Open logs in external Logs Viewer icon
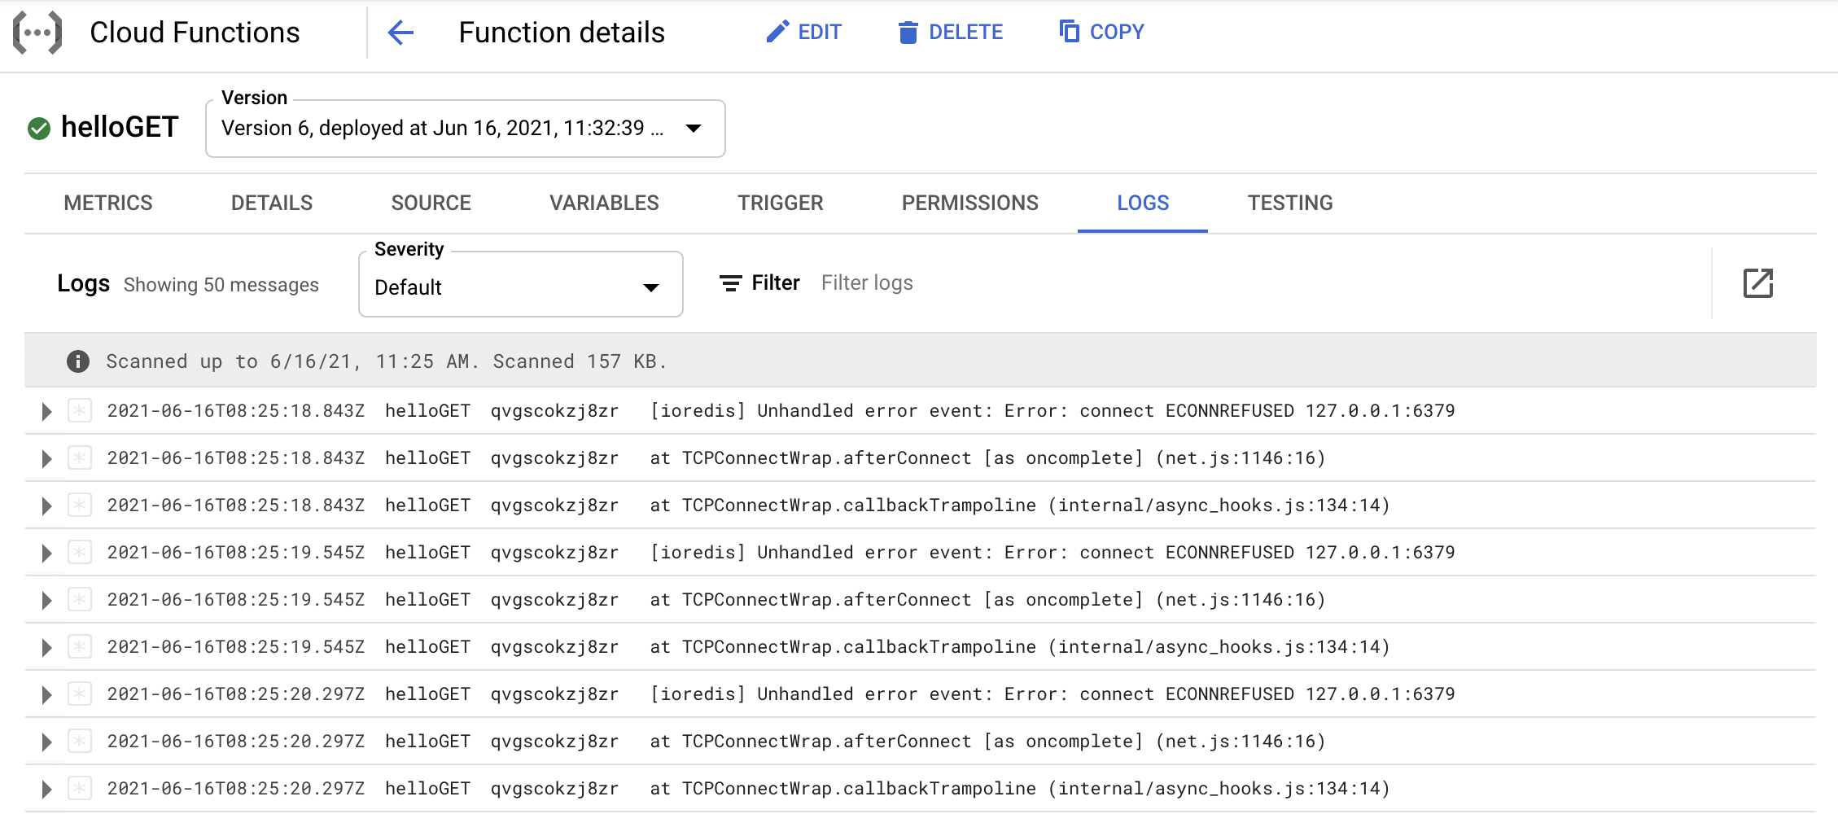This screenshot has height=814, width=1838. point(1758,283)
